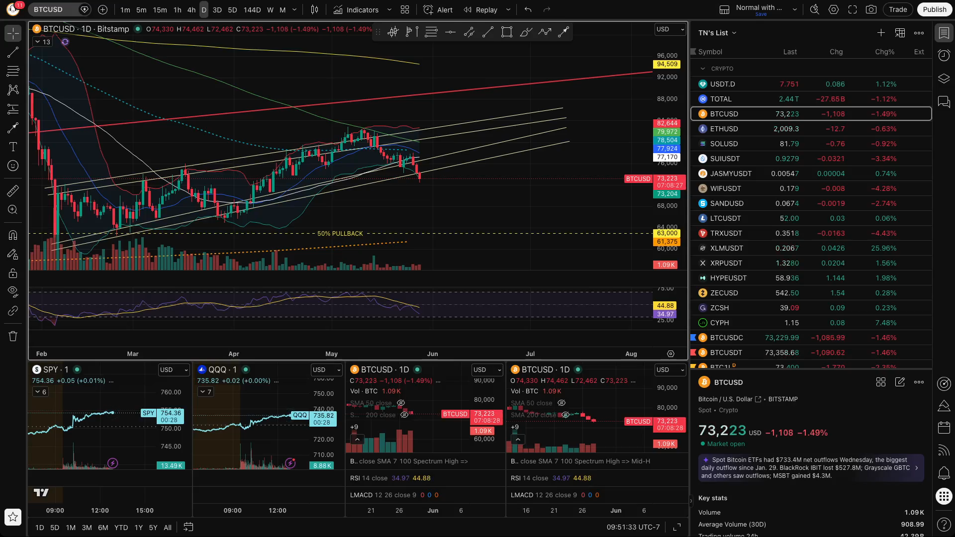The width and height of the screenshot is (955, 537).
Task: Open the notifications bell
Action: pyautogui.click(x=944, y=473)
